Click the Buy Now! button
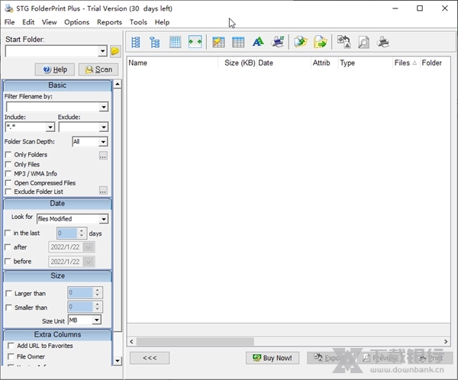 pyautogui.click(x=273, y=358)
